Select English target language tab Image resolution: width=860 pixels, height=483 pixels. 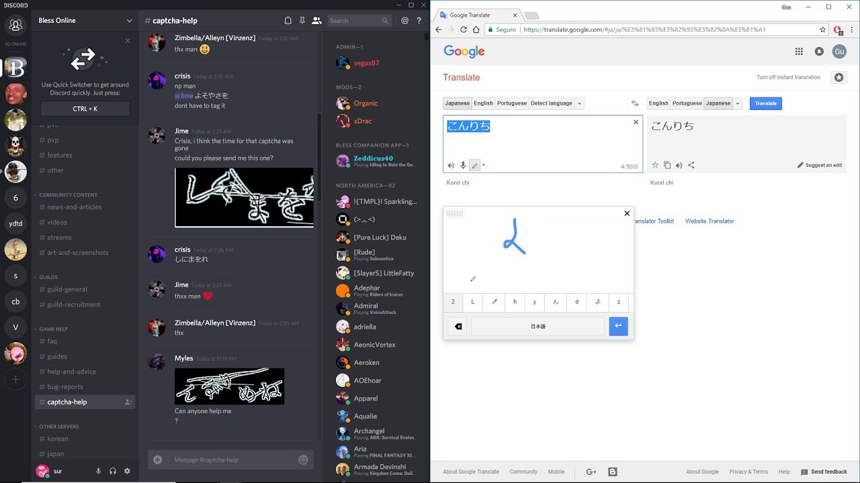[x=658, y=103]
